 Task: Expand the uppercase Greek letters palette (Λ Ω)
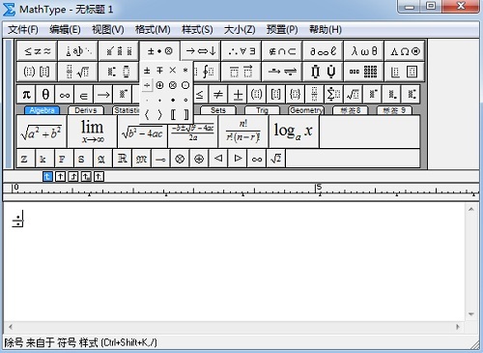[405, 51]
